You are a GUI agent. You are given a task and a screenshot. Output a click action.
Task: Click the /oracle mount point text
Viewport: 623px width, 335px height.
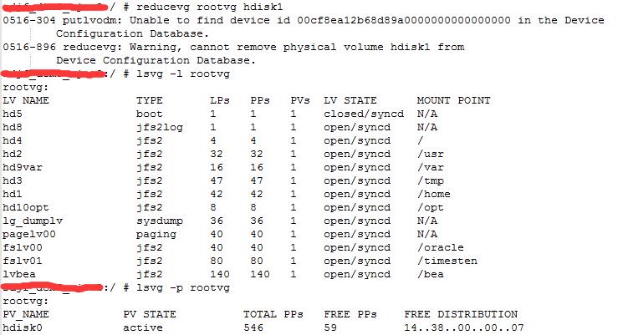(440, 247)
